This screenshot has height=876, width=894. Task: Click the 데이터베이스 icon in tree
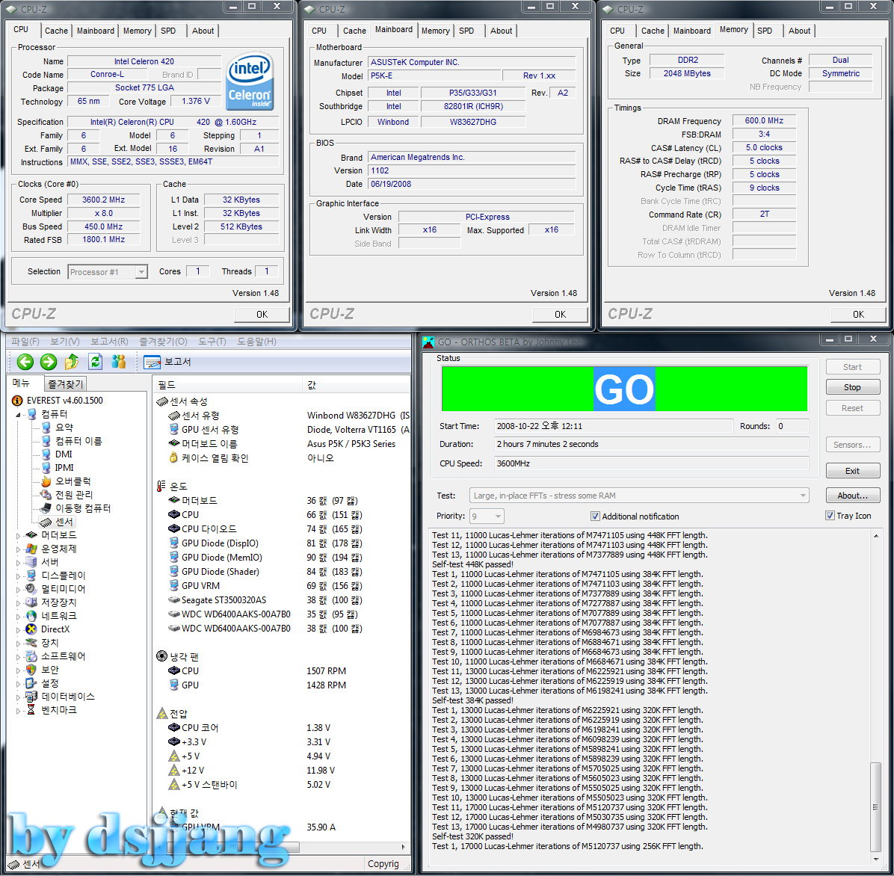point(32,697)
